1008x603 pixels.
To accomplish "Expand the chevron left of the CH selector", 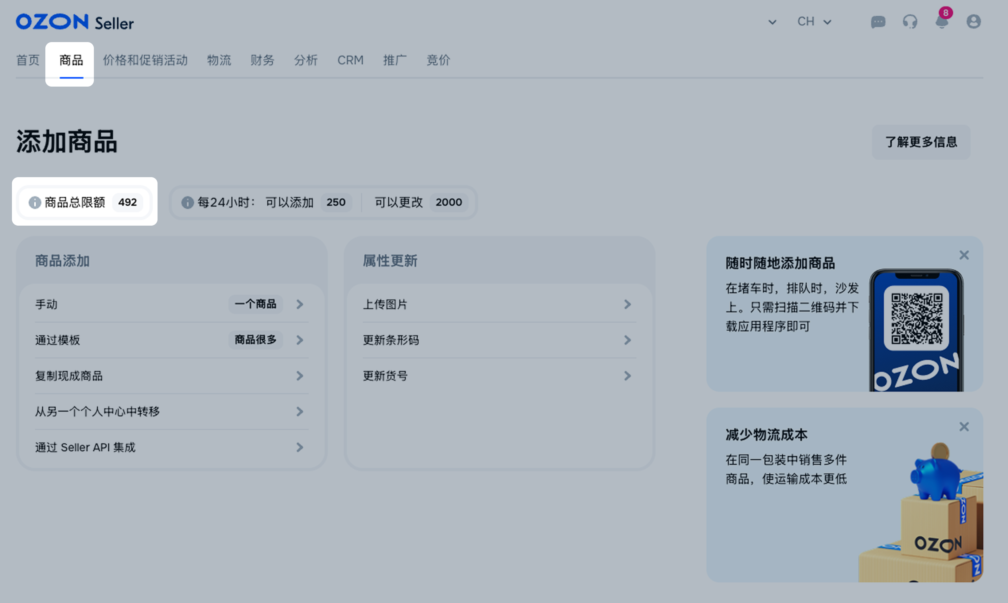I will click(x=772, y=22).
